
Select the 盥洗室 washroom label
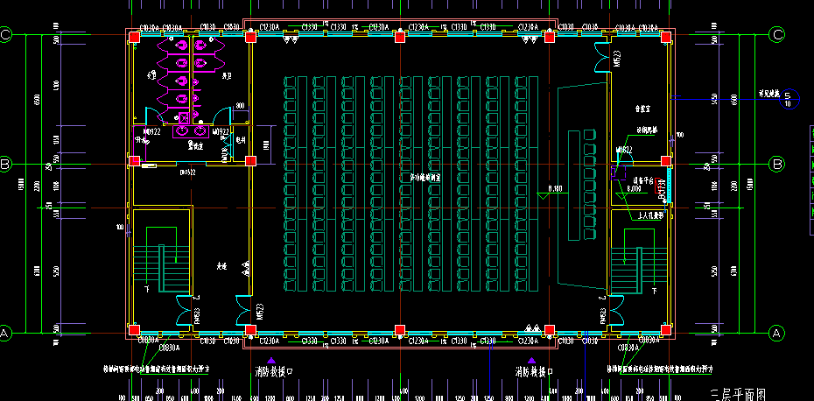click(194, 147)
